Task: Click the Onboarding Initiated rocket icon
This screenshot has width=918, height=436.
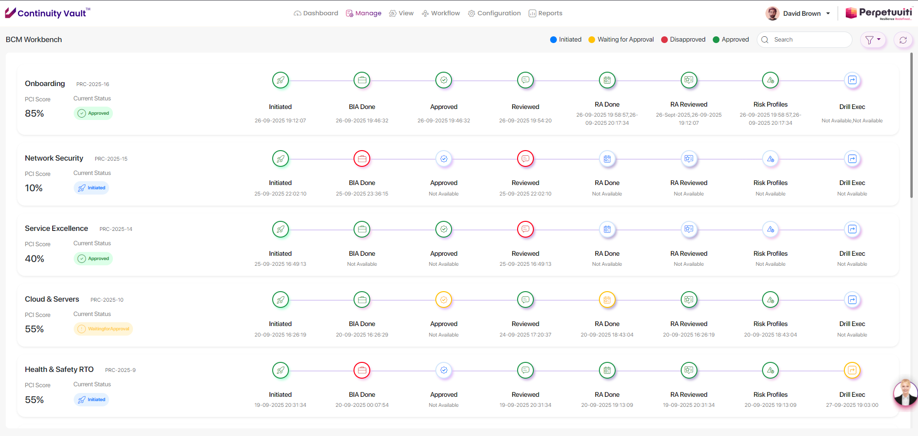Action: 280,80
